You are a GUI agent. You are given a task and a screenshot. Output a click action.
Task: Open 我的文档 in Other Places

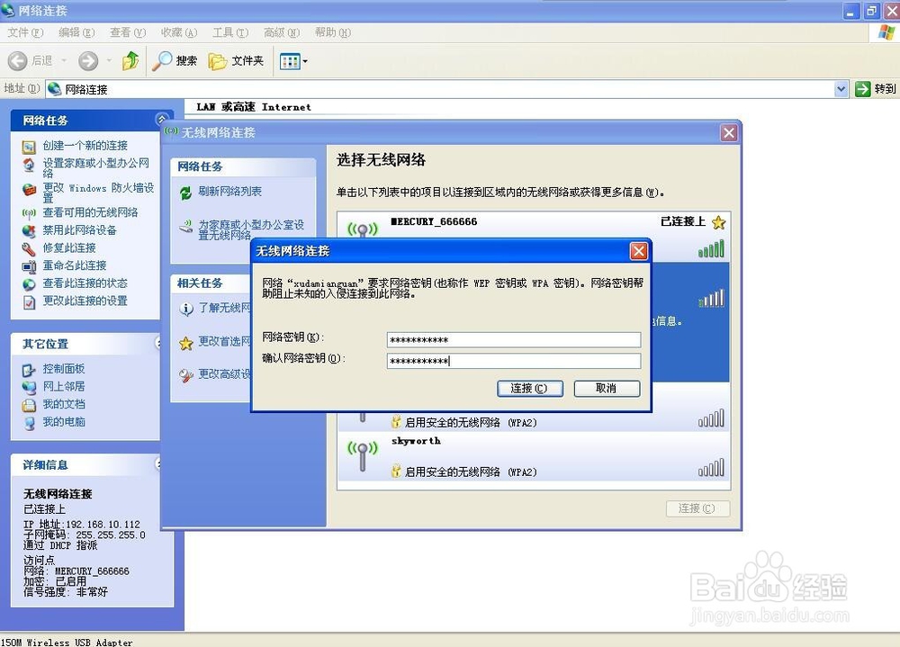64,404
